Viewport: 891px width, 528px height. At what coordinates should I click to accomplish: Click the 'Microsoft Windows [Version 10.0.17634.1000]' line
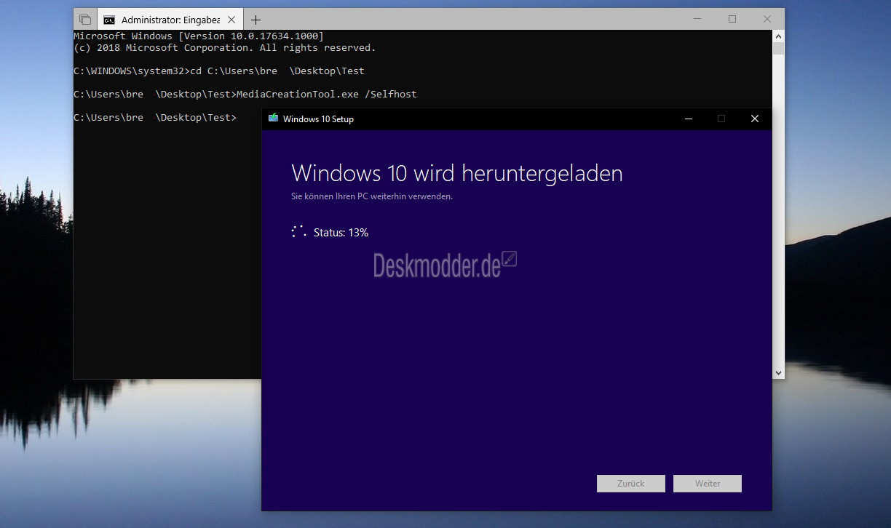[x=199, y=36]
